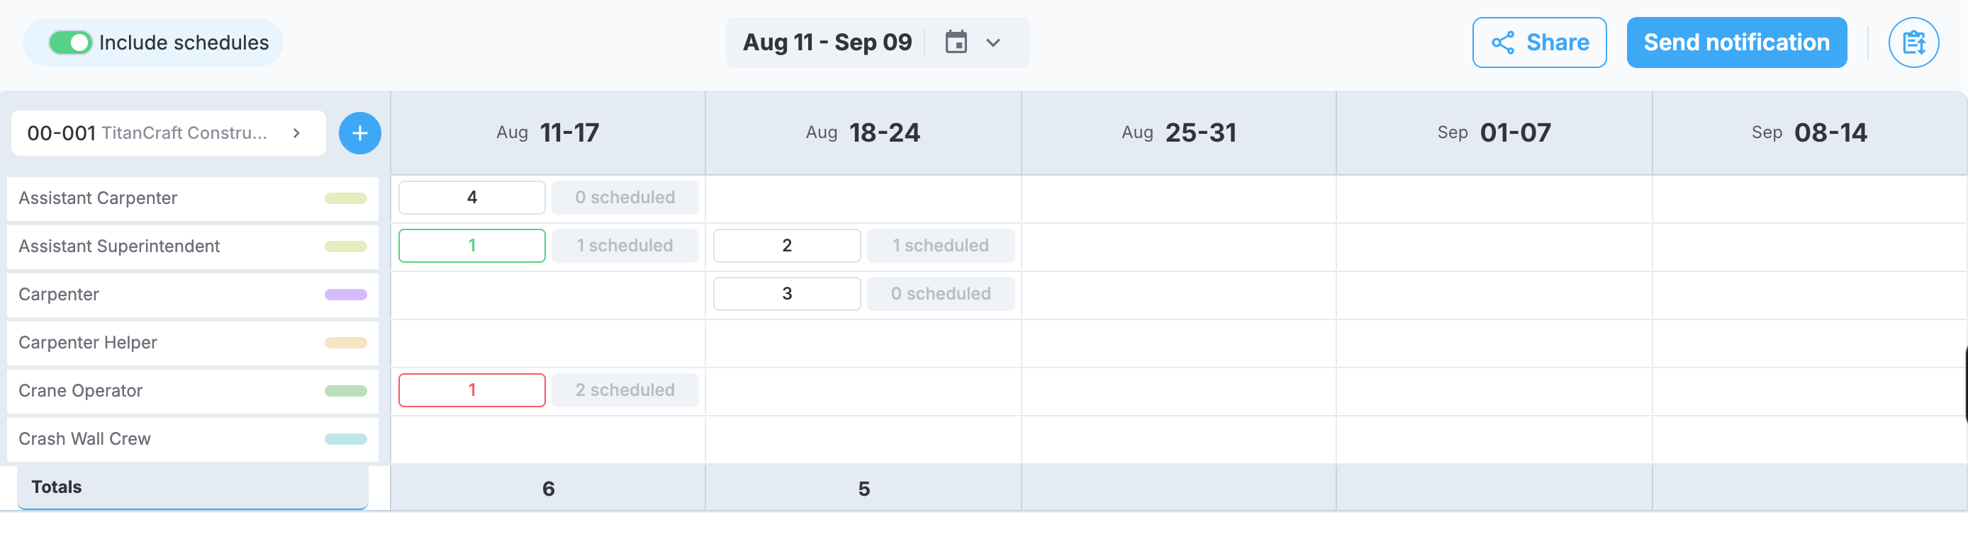This screenshot has height=551, width=1968.
Task: Click Send notification button
Action: pyautogui.click(x=1735, y=42)
